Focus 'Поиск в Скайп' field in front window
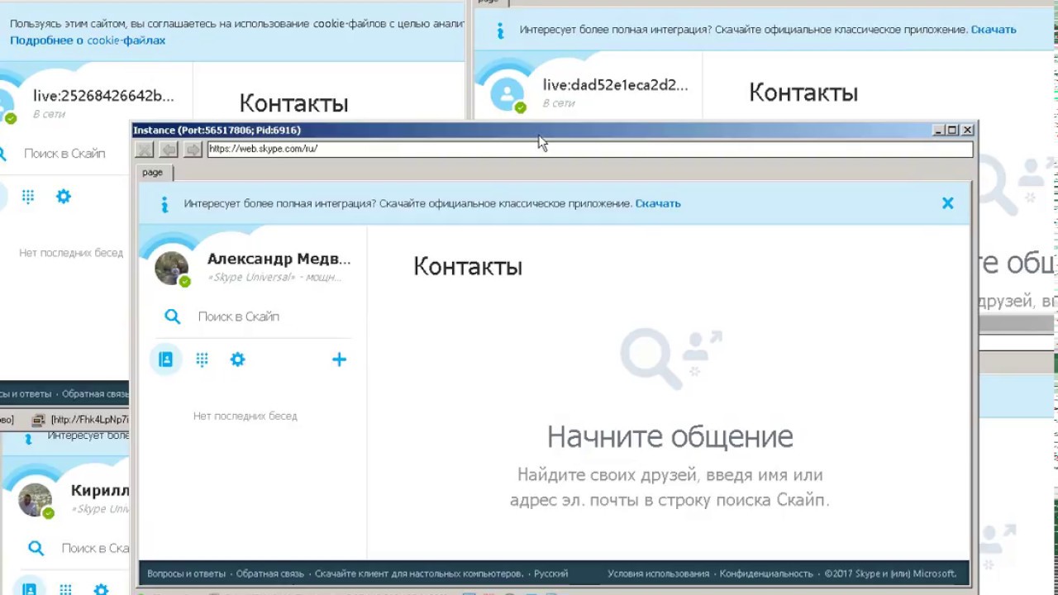1058x595 pixels. 238,317
